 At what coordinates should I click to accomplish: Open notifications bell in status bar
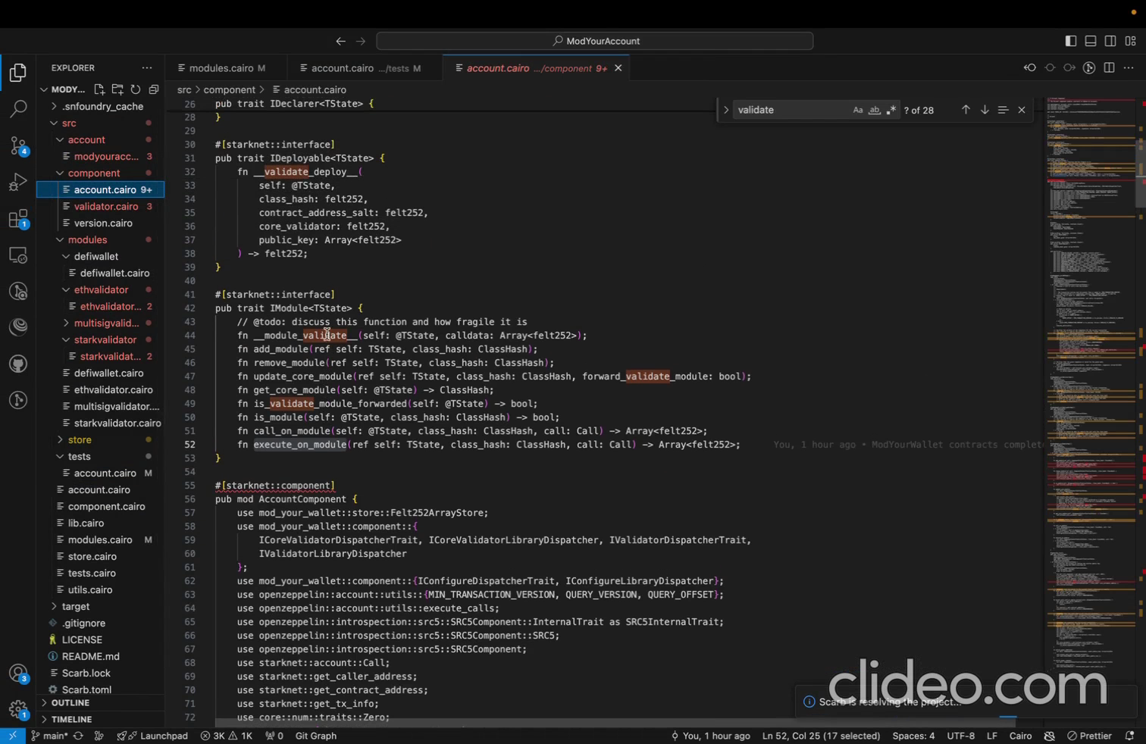click(1129, 736)
